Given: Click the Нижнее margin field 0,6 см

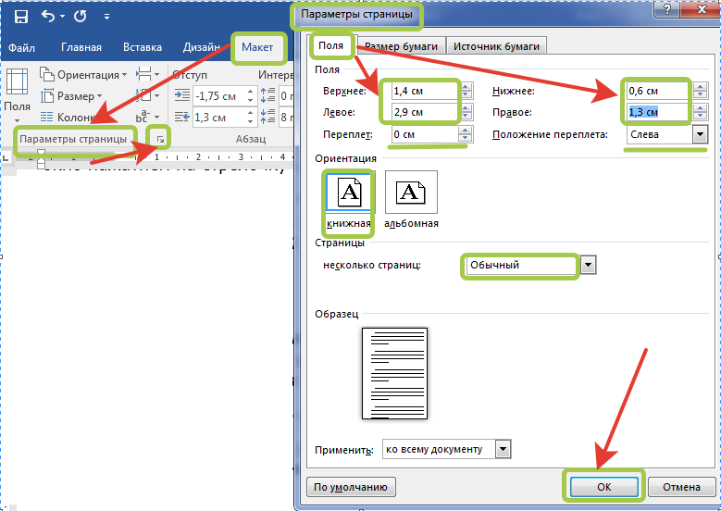Looking at the screenshot, I should point(660,91).
